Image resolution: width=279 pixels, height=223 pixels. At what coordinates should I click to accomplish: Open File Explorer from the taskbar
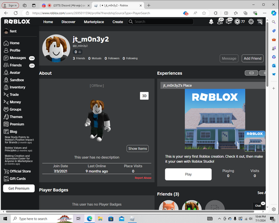point(100,219)
